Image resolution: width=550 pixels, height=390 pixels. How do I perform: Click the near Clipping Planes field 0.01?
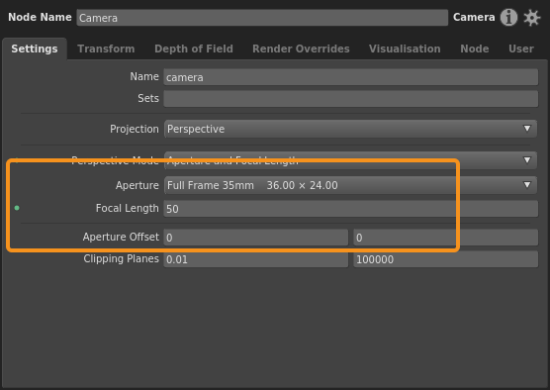[255, 259]
